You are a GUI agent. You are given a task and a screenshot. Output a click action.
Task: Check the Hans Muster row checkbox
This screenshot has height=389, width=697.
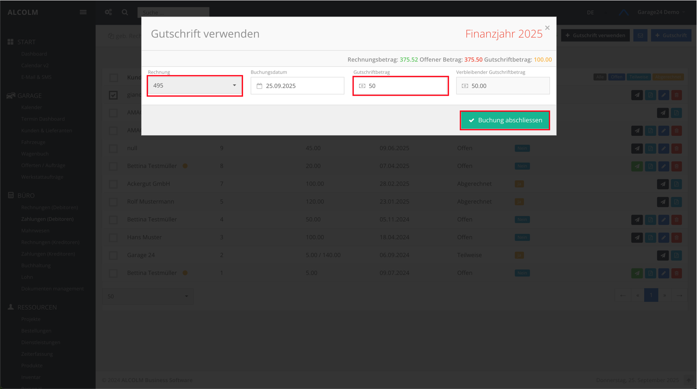[113, 237]
